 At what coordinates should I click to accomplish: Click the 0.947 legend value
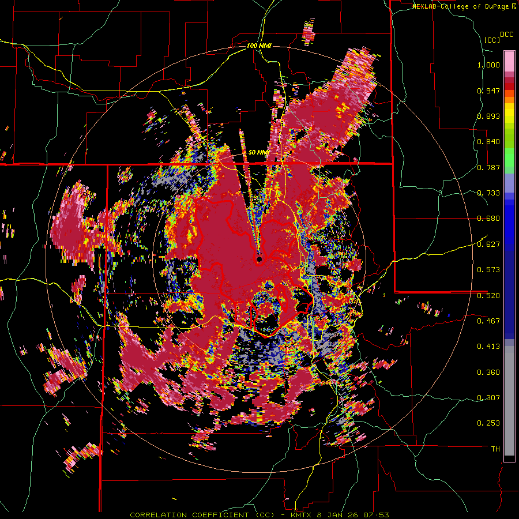[488, 91]
